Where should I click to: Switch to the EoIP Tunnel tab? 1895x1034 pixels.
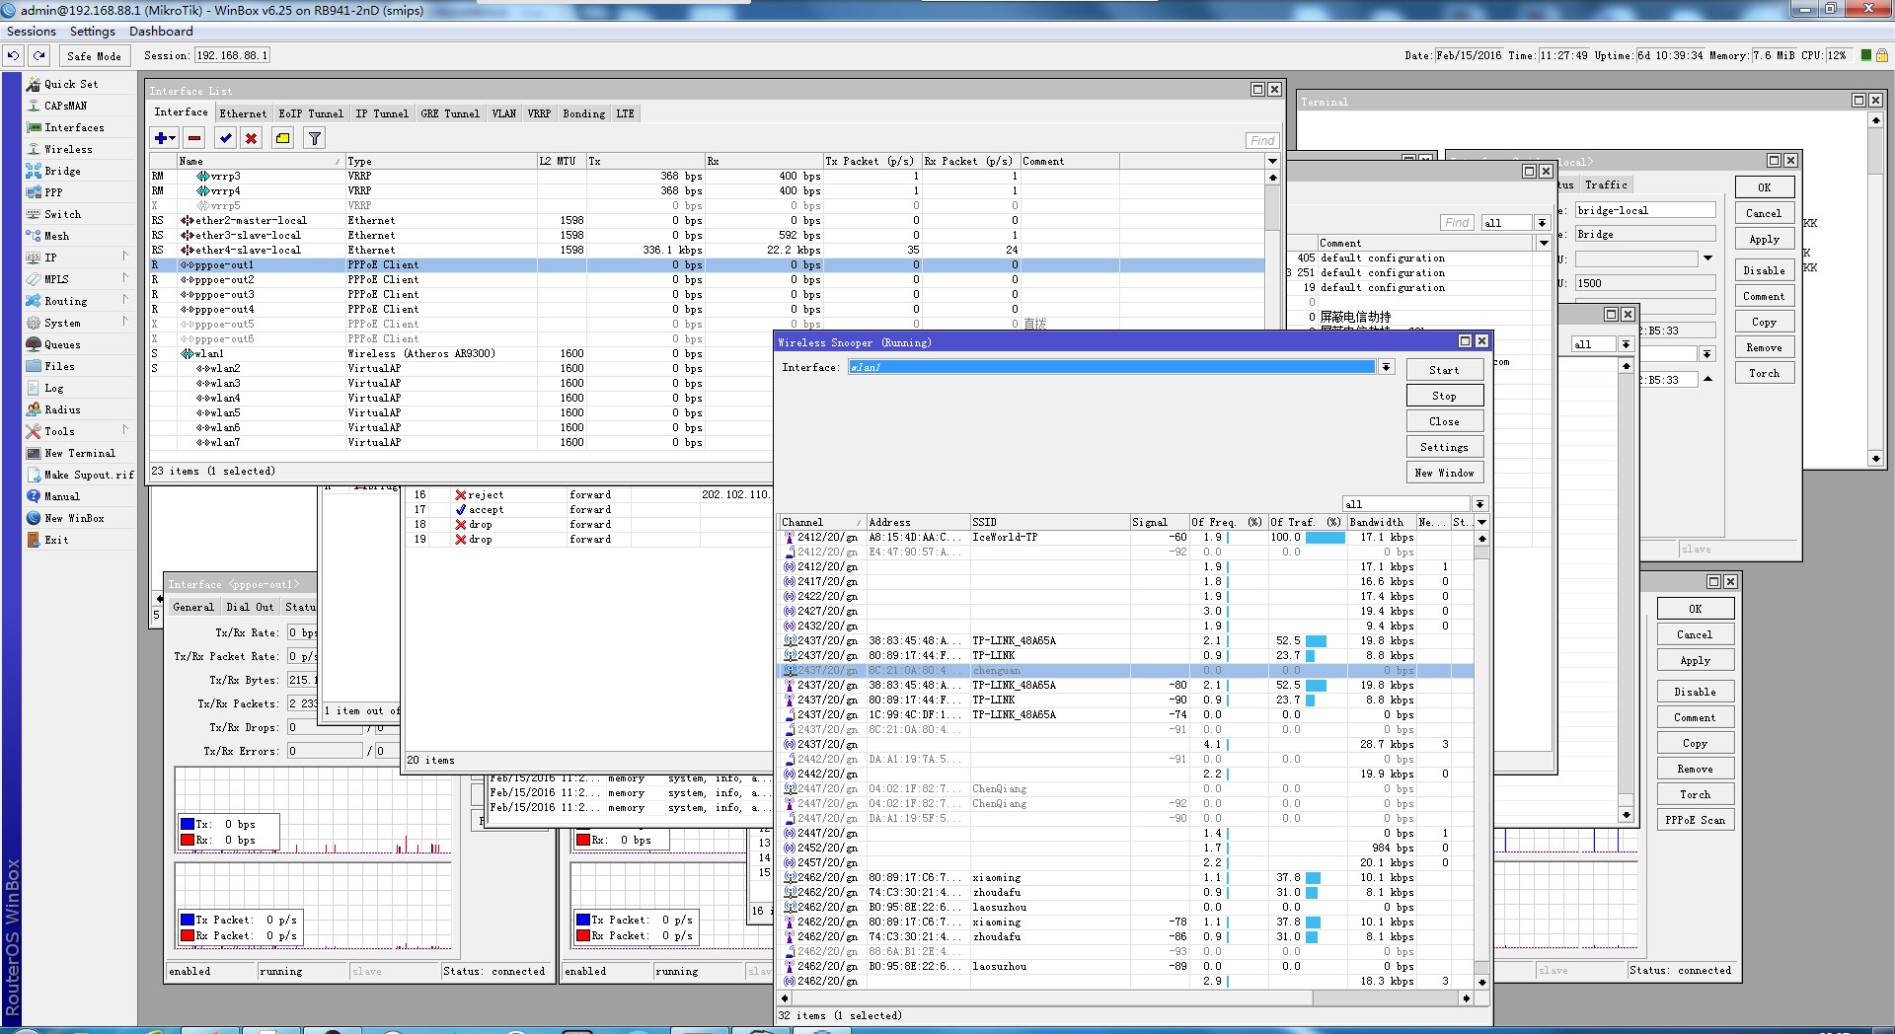coord(311,113)
